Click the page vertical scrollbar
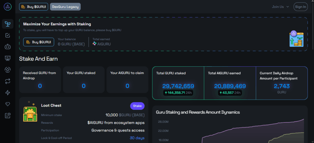The width and height of the screenshot is (314, 143). pos(312,31)
